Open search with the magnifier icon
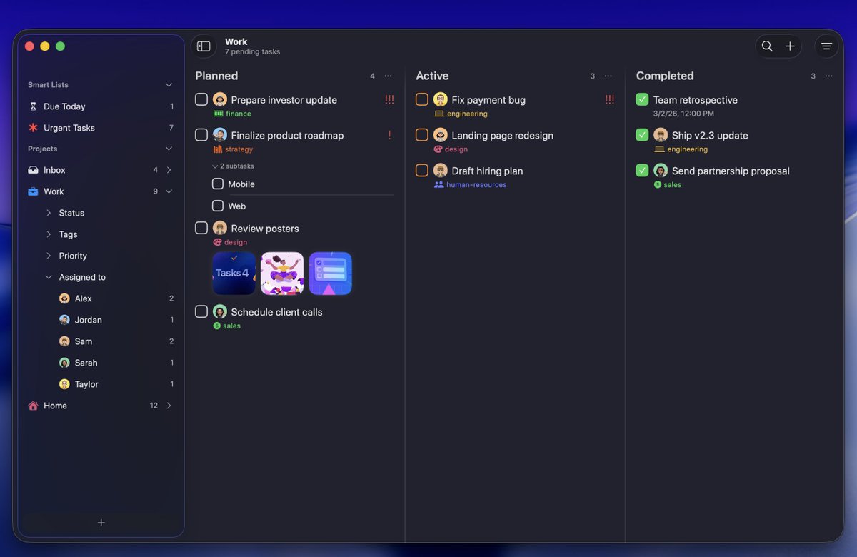This screenshot has height=557, width=857. click(767, 46)
